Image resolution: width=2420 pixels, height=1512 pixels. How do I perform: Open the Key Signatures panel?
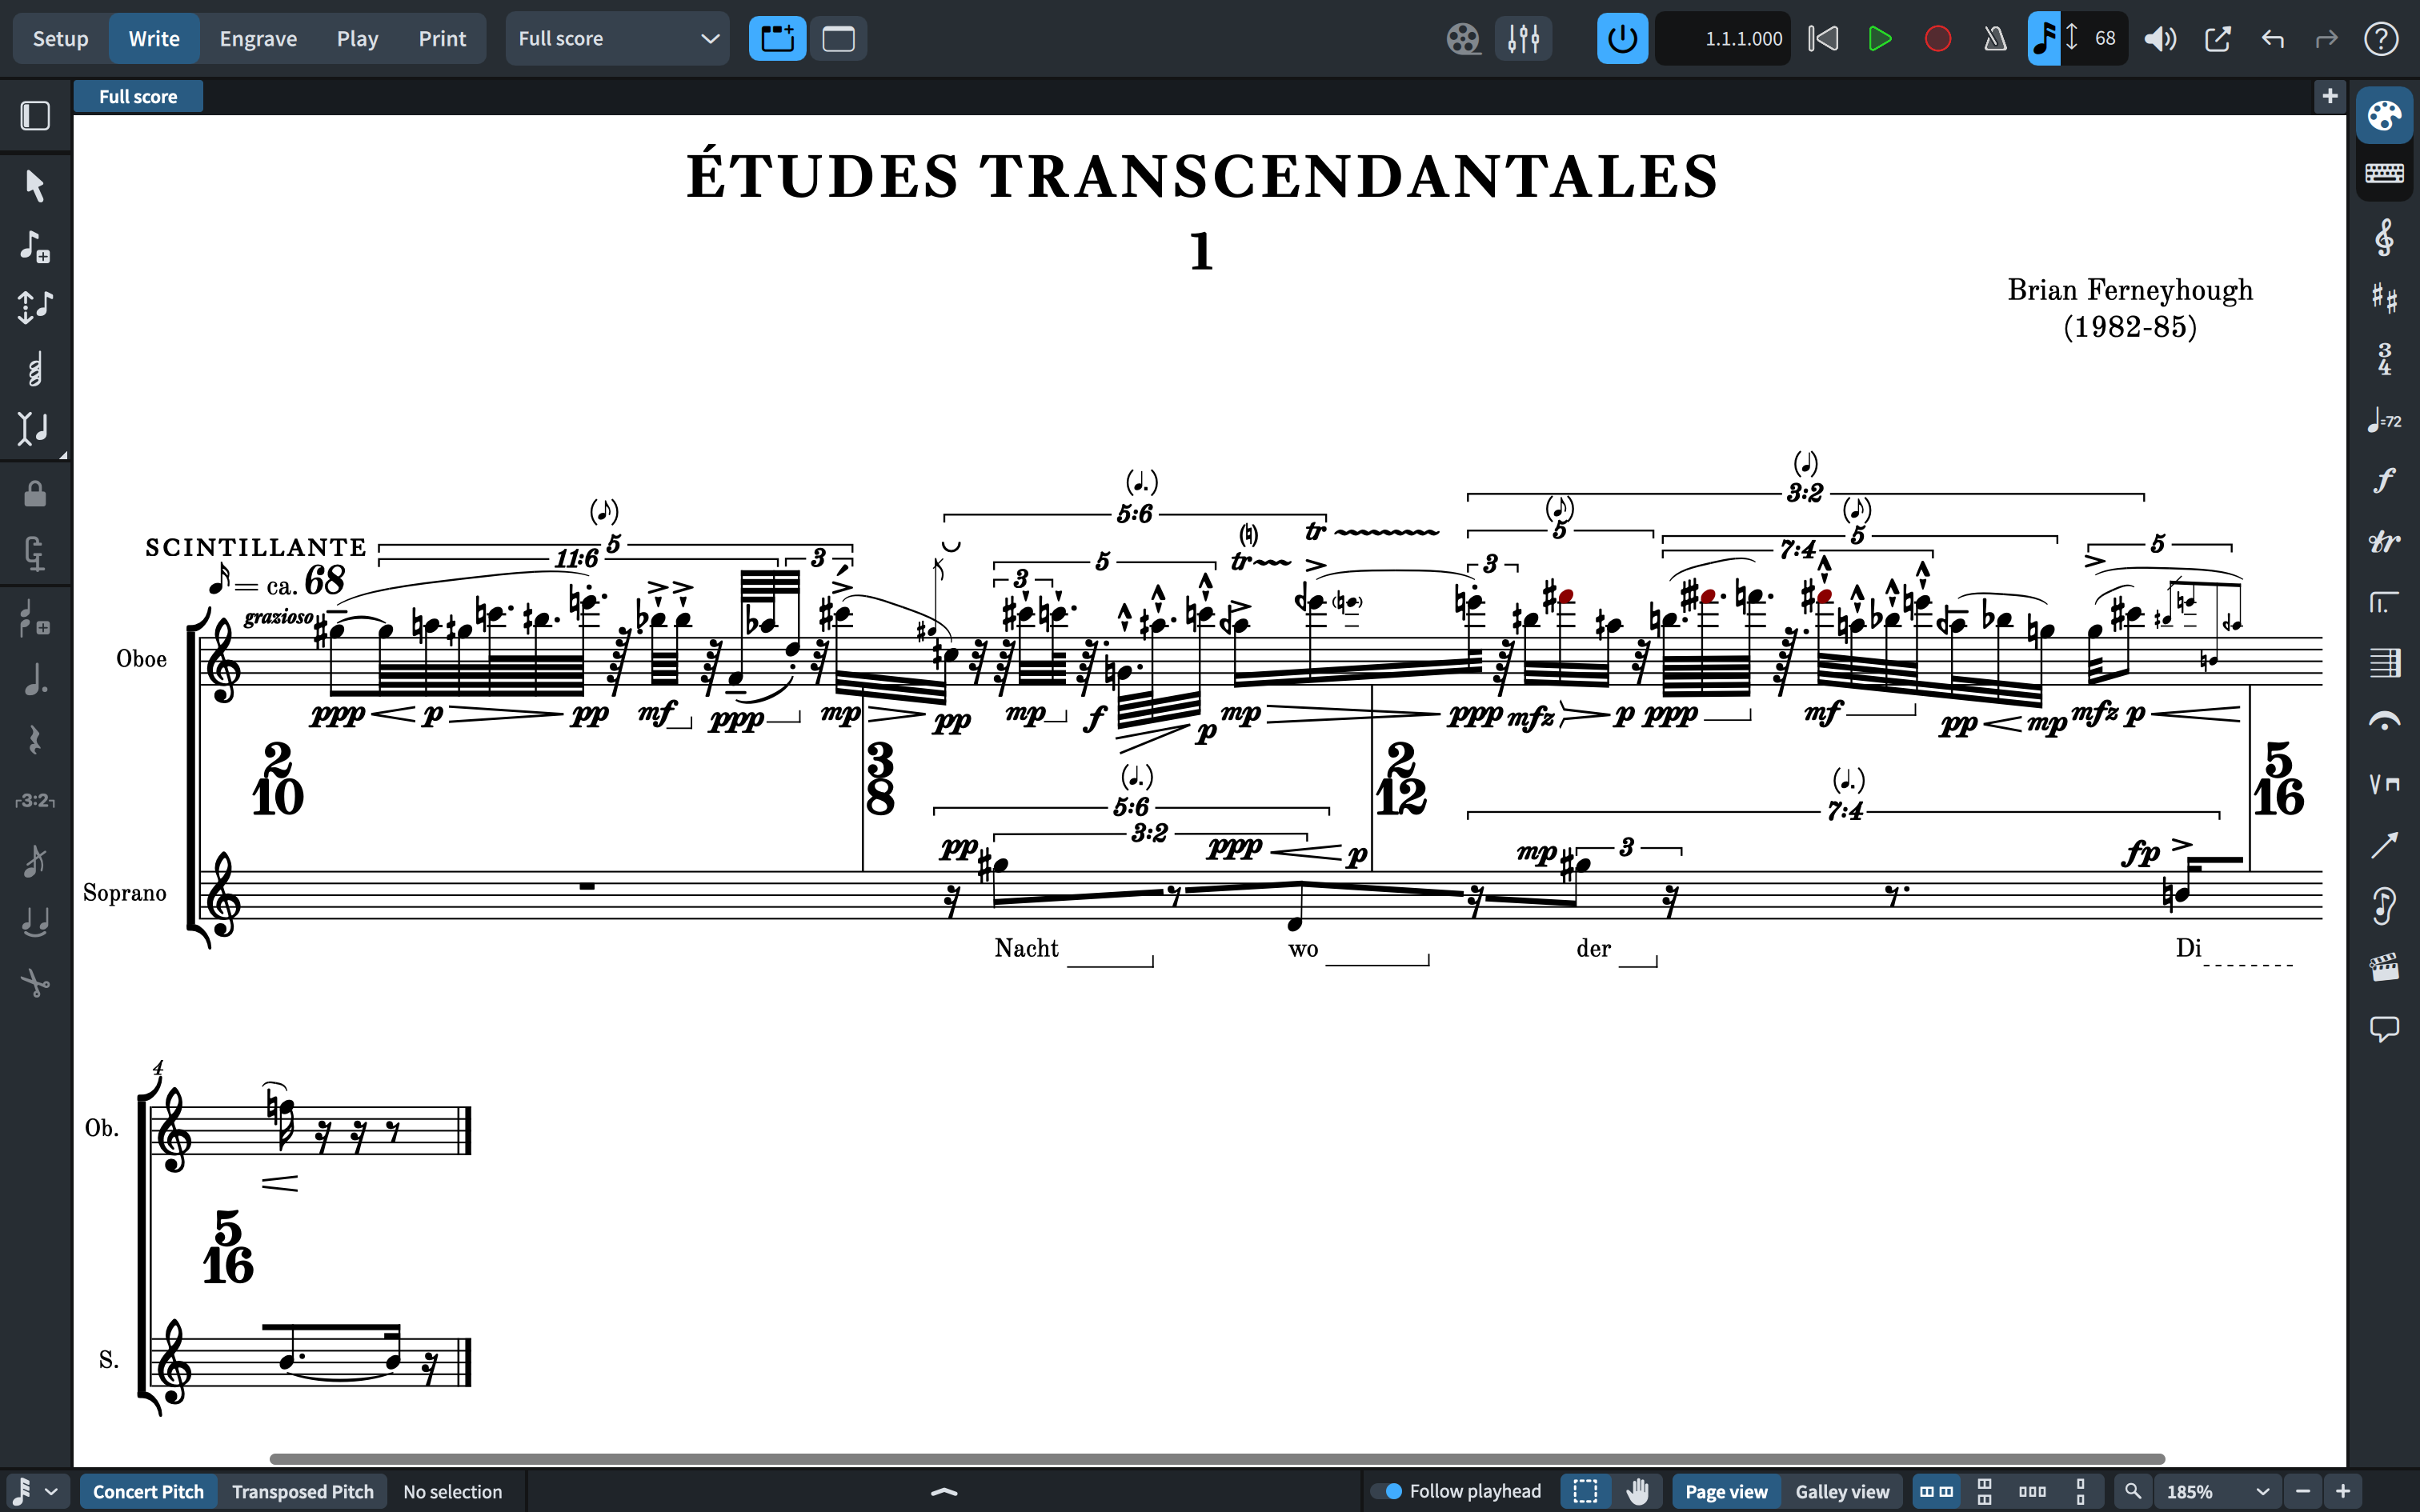pos(2384,298)
